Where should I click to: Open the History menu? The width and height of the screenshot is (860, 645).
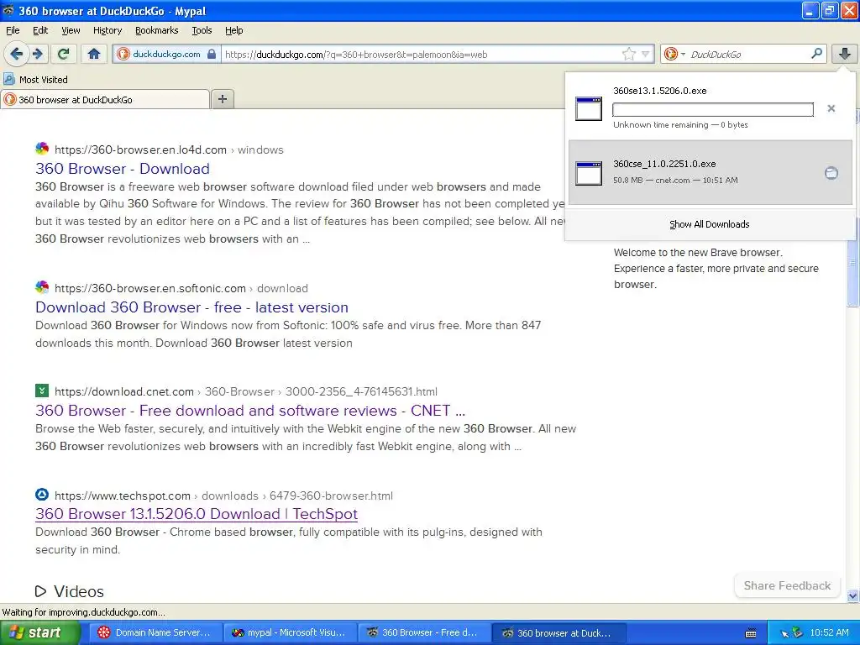[x=107, y=30]
